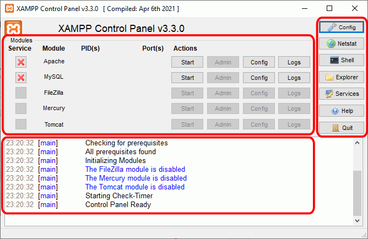Click FileZilla Logs button
Image resolution: width=368 pixels, height=239 pixels.
(x=294, y=93)
